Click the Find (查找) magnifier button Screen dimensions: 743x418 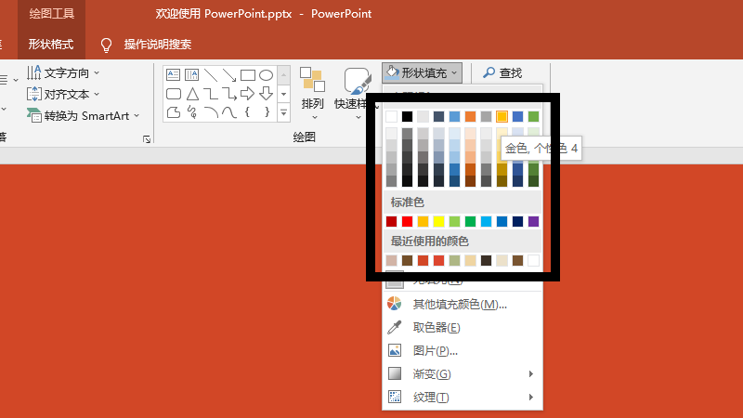[x=502, y=72]
